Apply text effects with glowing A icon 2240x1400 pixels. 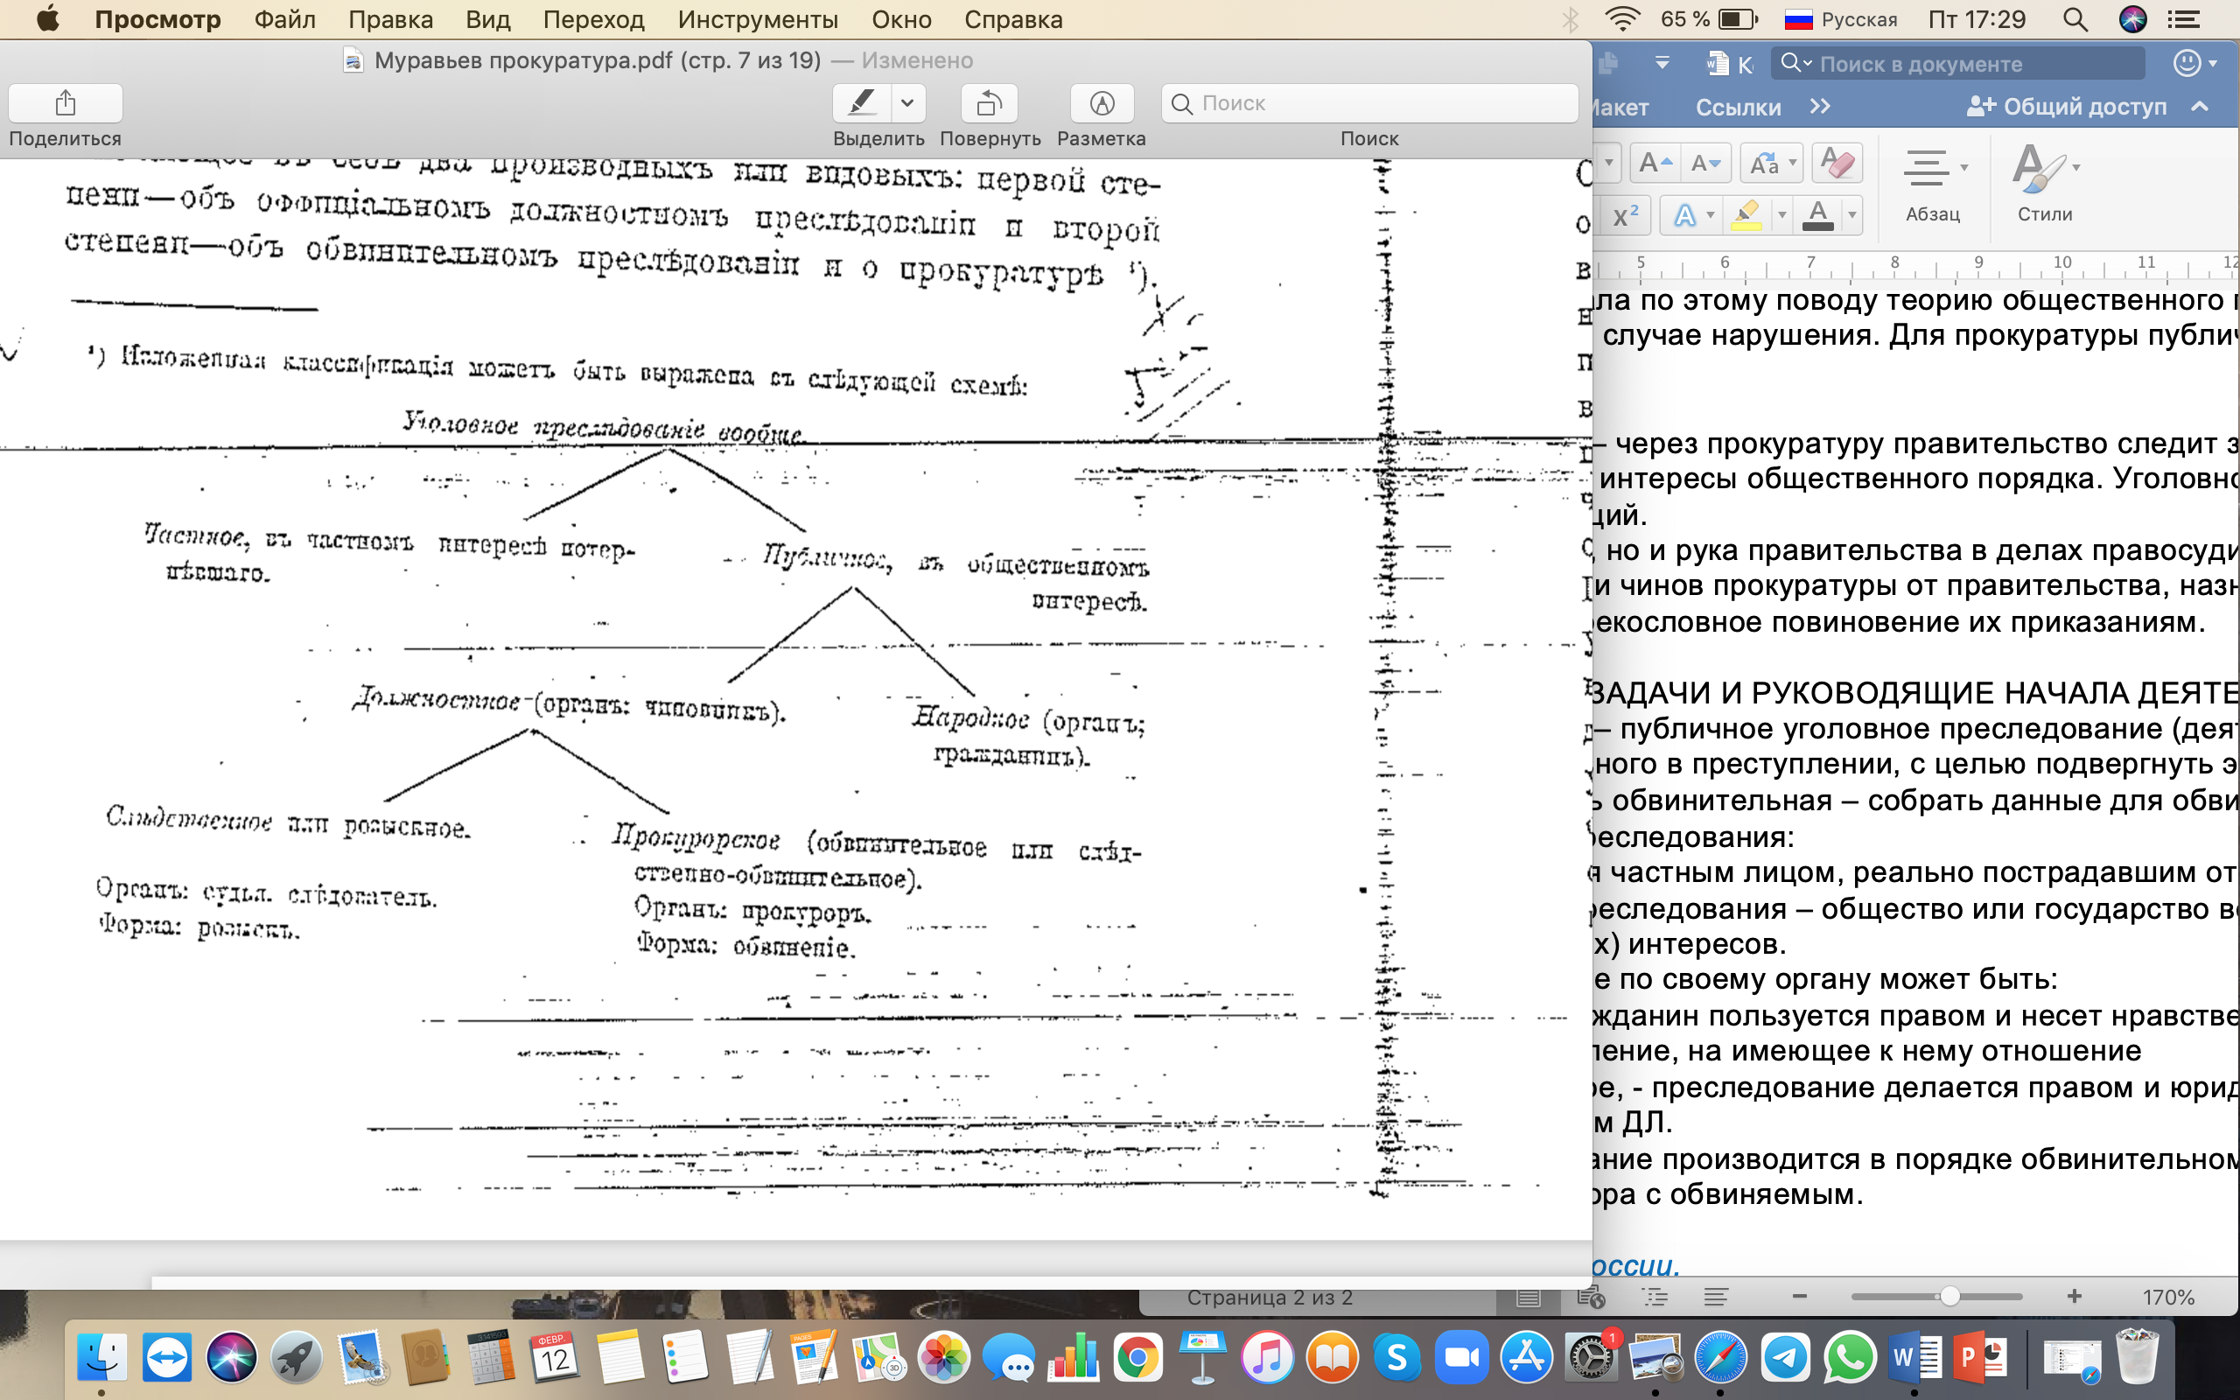coord(1683,216)
